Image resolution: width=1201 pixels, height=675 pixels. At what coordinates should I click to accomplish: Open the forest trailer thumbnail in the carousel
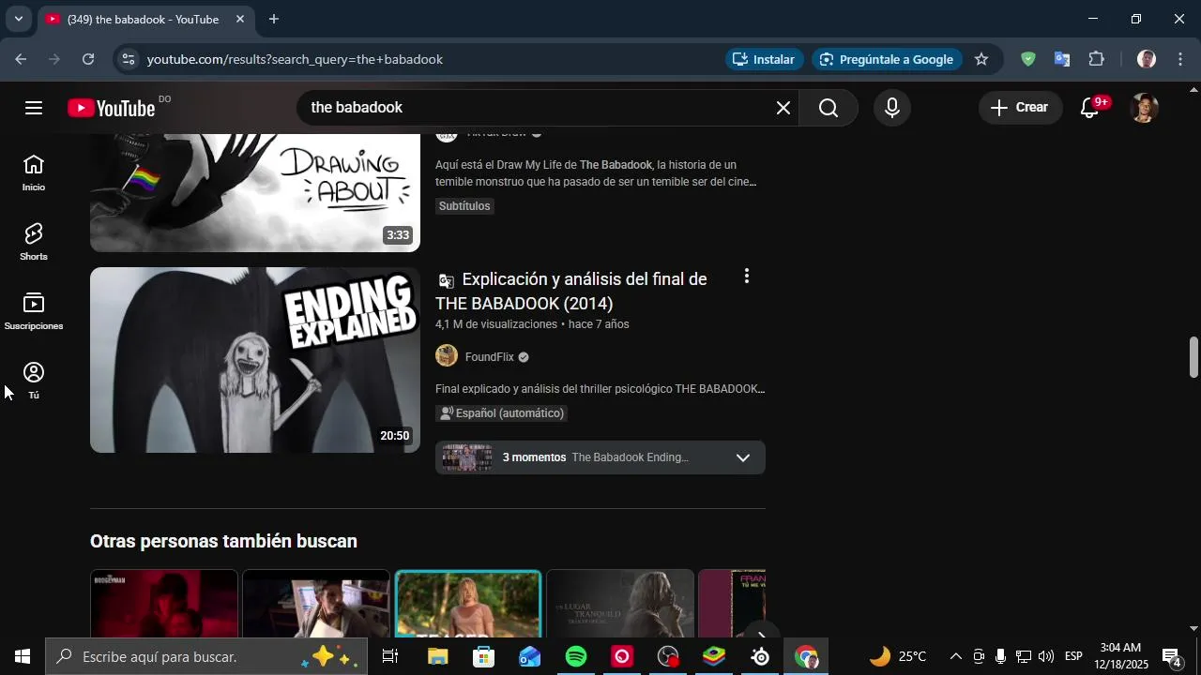[x=468, y=604]
